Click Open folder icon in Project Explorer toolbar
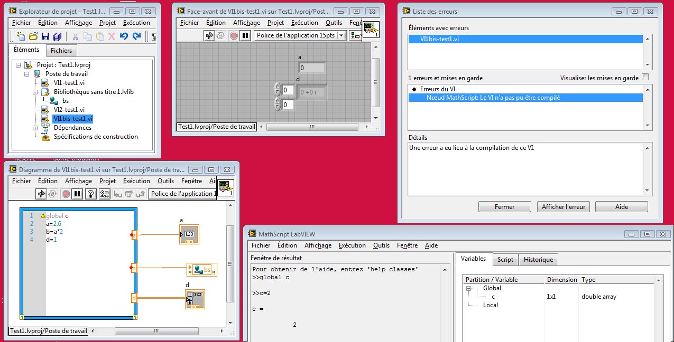Image resolution: width=674 pixels, height=342 pixels. click(33, 36)
